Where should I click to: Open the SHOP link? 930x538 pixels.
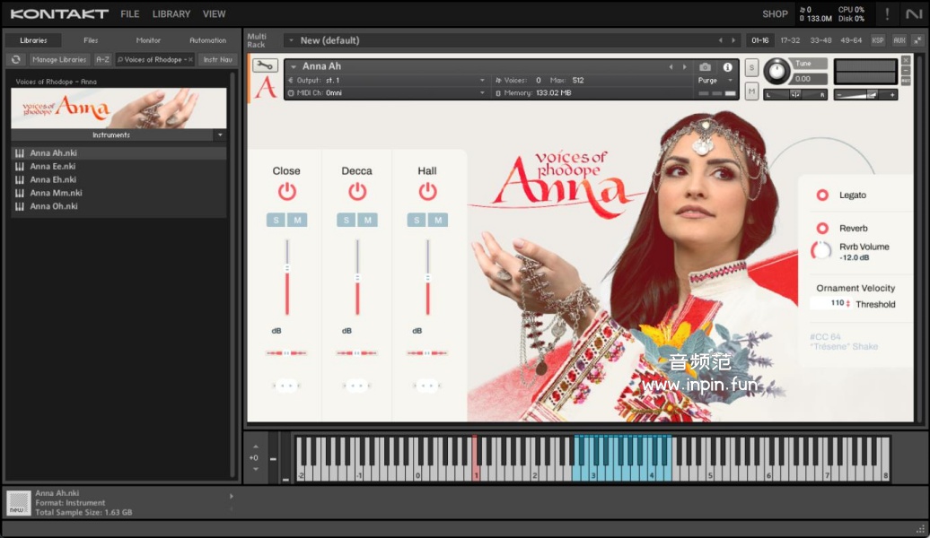pyautogui.click(x=775, y=13)
